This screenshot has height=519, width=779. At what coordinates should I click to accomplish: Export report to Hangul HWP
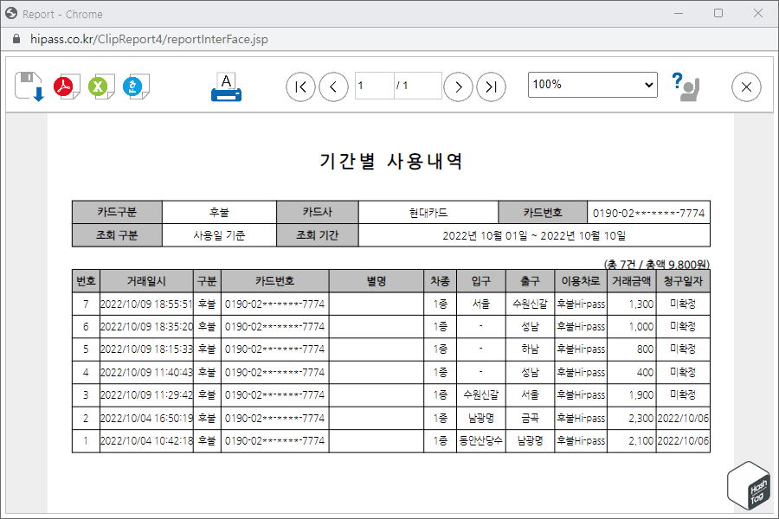pyautogui.click(x=136, y=86)
